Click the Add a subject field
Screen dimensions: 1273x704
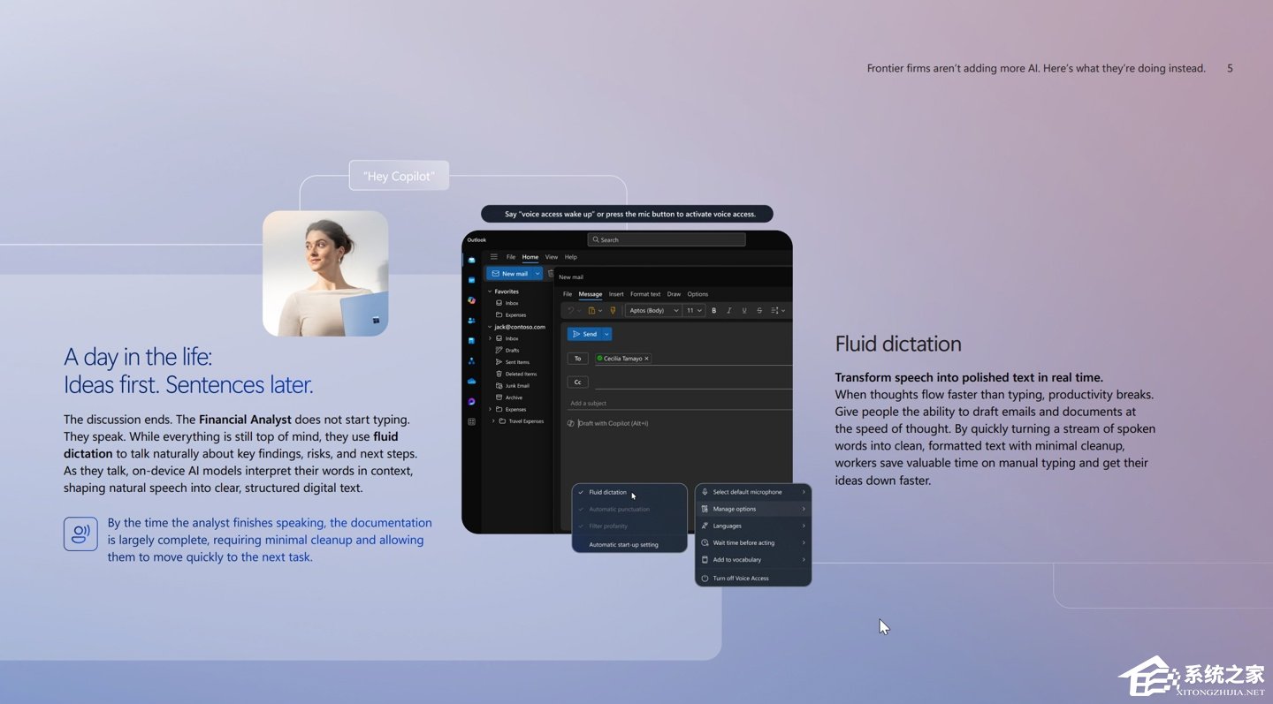pos(679,403)
